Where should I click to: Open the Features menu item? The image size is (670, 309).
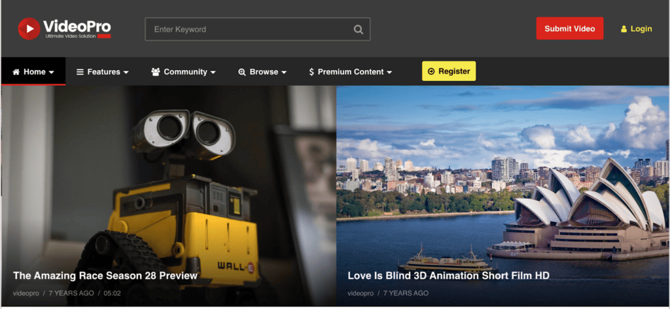coord(103,72)
